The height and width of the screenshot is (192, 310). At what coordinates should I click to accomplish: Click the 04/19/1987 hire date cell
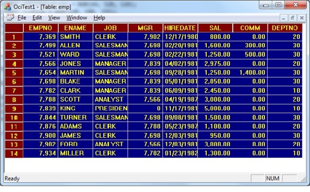click(180, 99)
